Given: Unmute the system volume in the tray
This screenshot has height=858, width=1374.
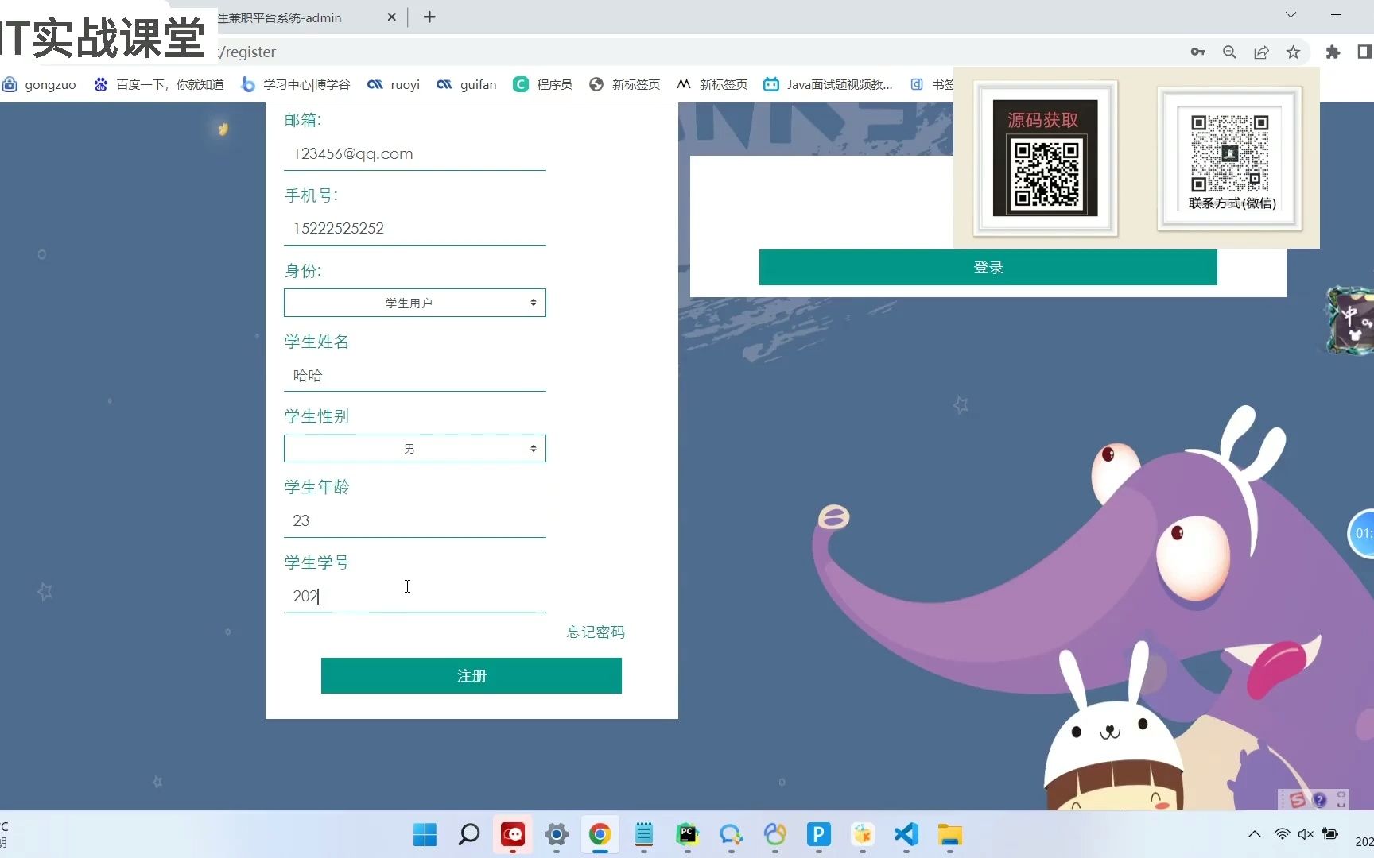Looking at the screenshot, I should 1306,835.
